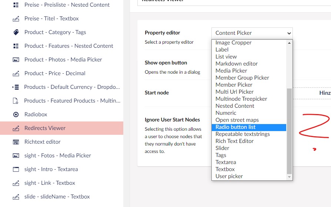Screen dimensions: 331x207
Task: Choose Label from the editor list
Action: pos(249,50)
